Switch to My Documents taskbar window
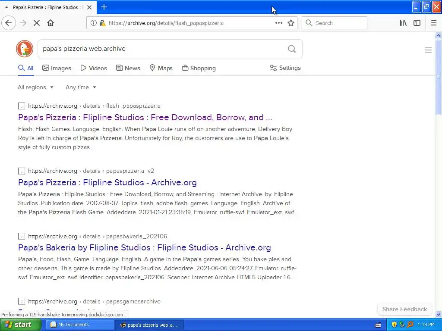The image size is (442, 331). (80, 325)
